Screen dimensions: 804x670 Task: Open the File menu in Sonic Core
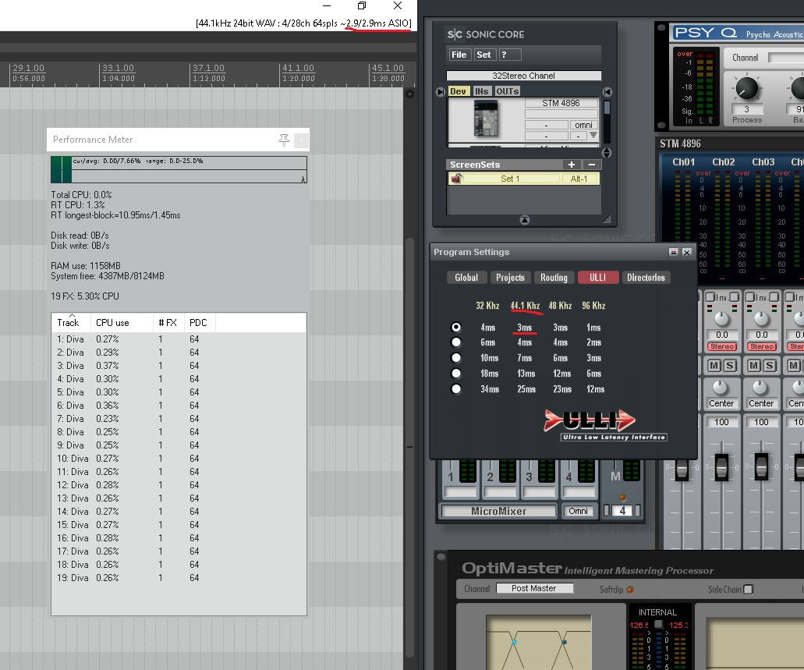pyautogui.click(x=459, y=55)
